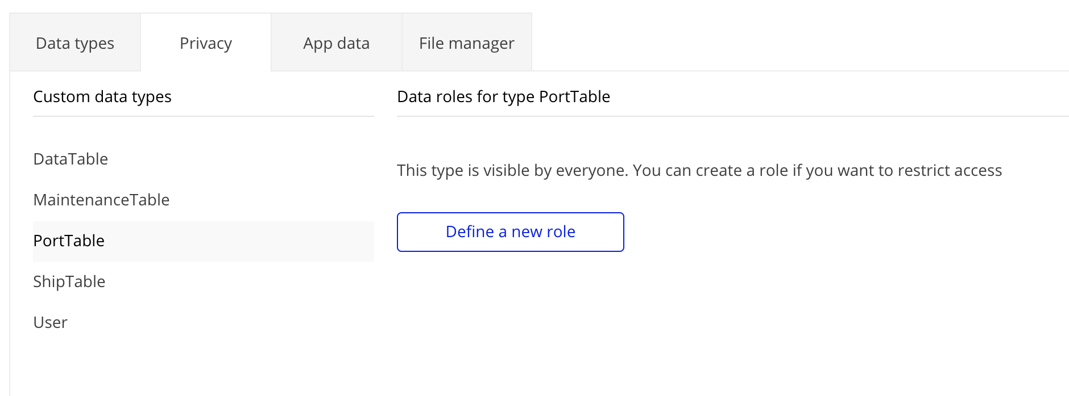Select the Privacy tab
This screenshot has height=396, width=1069.
click(x=206, y=43)
